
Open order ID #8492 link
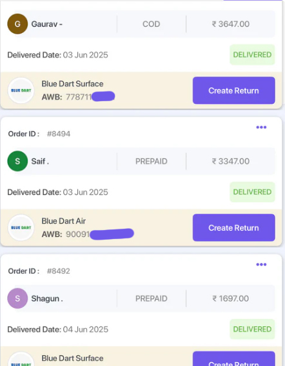click(x=59, y=271)
